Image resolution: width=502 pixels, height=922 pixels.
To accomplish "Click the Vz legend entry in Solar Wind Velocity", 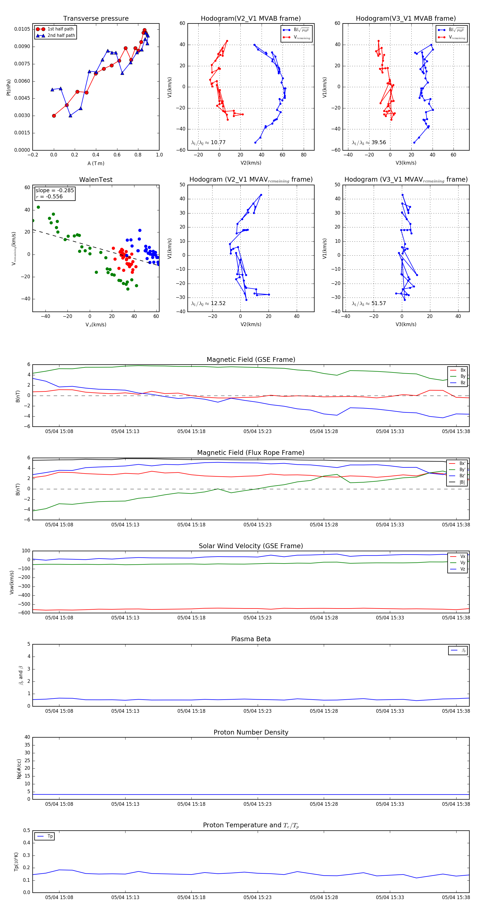I will pyautogui.click(x=458, y=569).
